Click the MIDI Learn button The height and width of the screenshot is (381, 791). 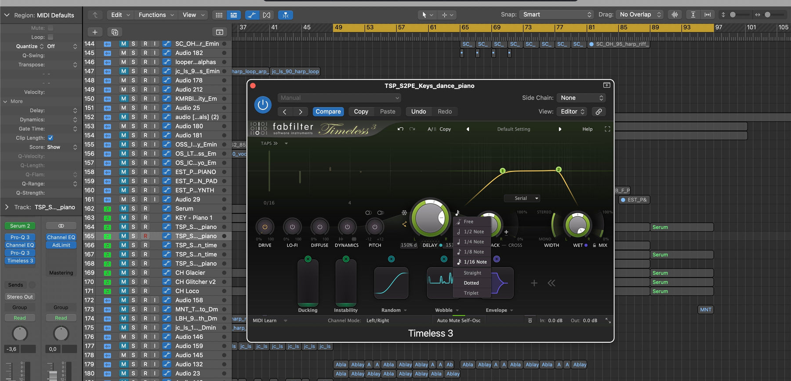[x=265, y=321]
